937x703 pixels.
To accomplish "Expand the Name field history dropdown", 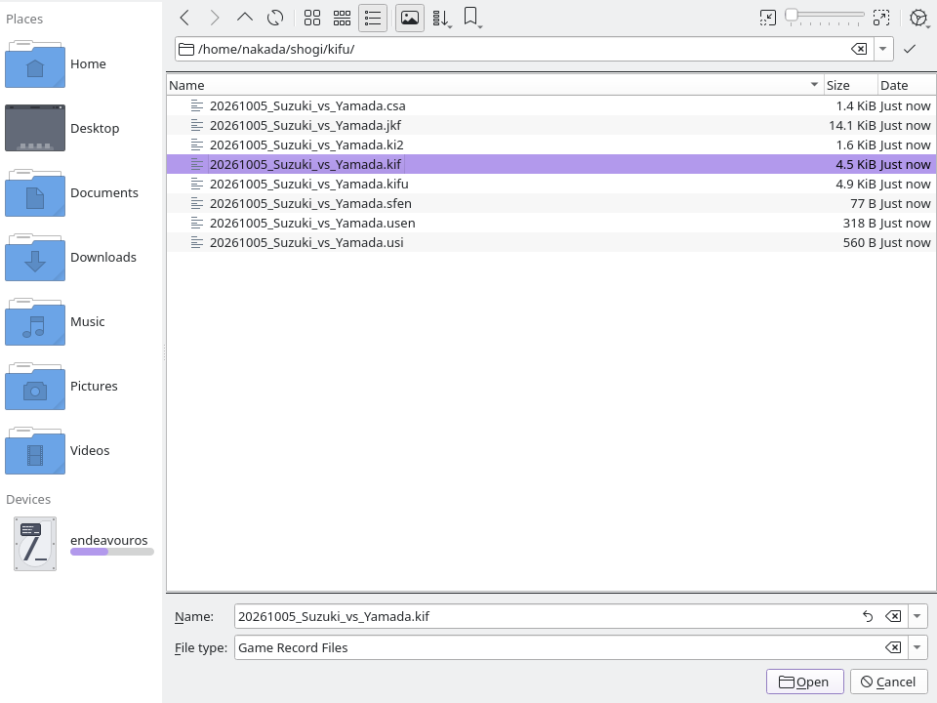I will [917, 616].
